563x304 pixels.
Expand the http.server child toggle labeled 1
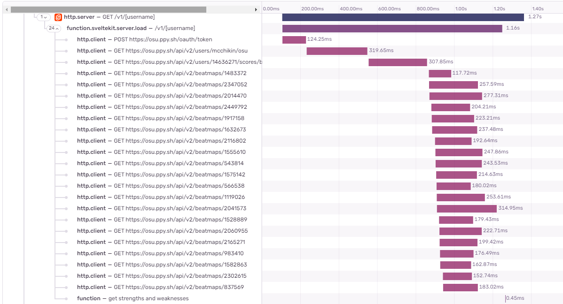click(43, 17)
